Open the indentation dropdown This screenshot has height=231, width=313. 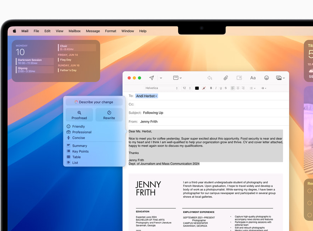pyautogui.click(x=264, y=88)
